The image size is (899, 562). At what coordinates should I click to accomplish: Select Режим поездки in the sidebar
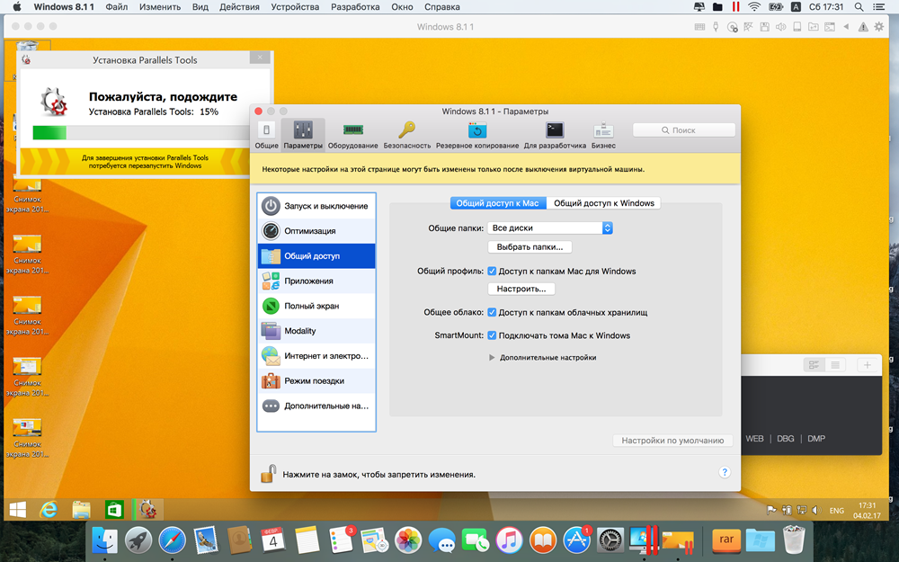tap(316, 380)
